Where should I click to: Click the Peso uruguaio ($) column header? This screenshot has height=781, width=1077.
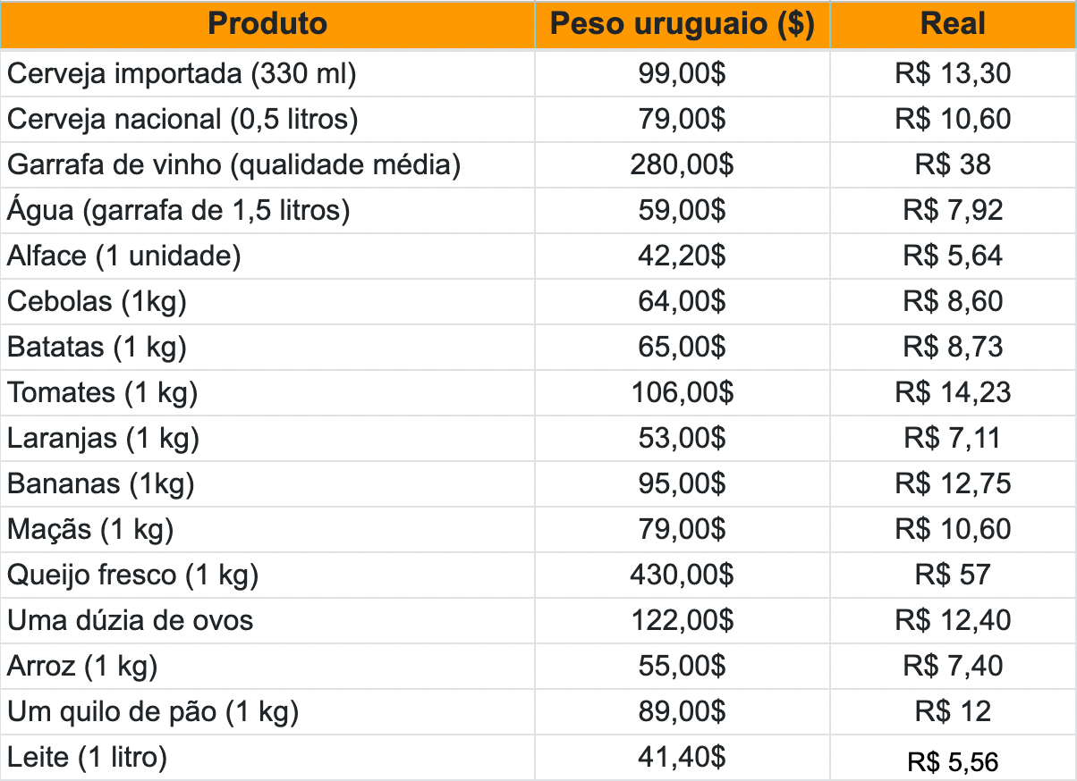click(x=682, y=24)
